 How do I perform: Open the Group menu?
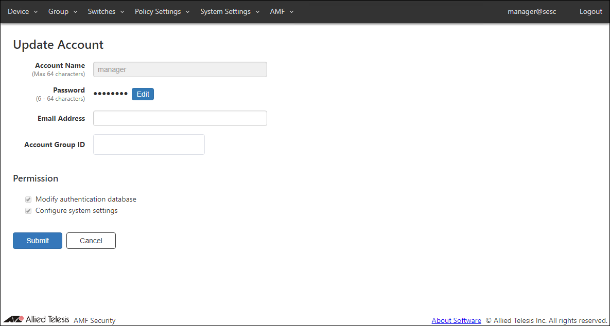pyautogui.click(x=63, y=11)
